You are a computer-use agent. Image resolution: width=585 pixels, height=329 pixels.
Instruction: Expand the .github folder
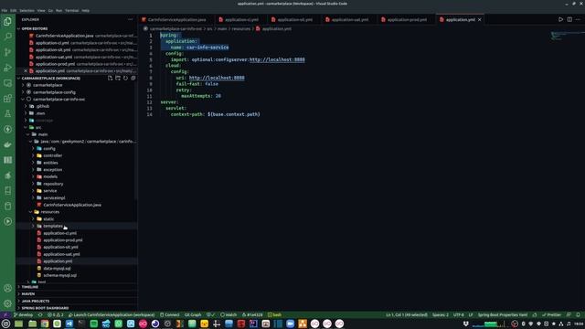tap(43, 106)
